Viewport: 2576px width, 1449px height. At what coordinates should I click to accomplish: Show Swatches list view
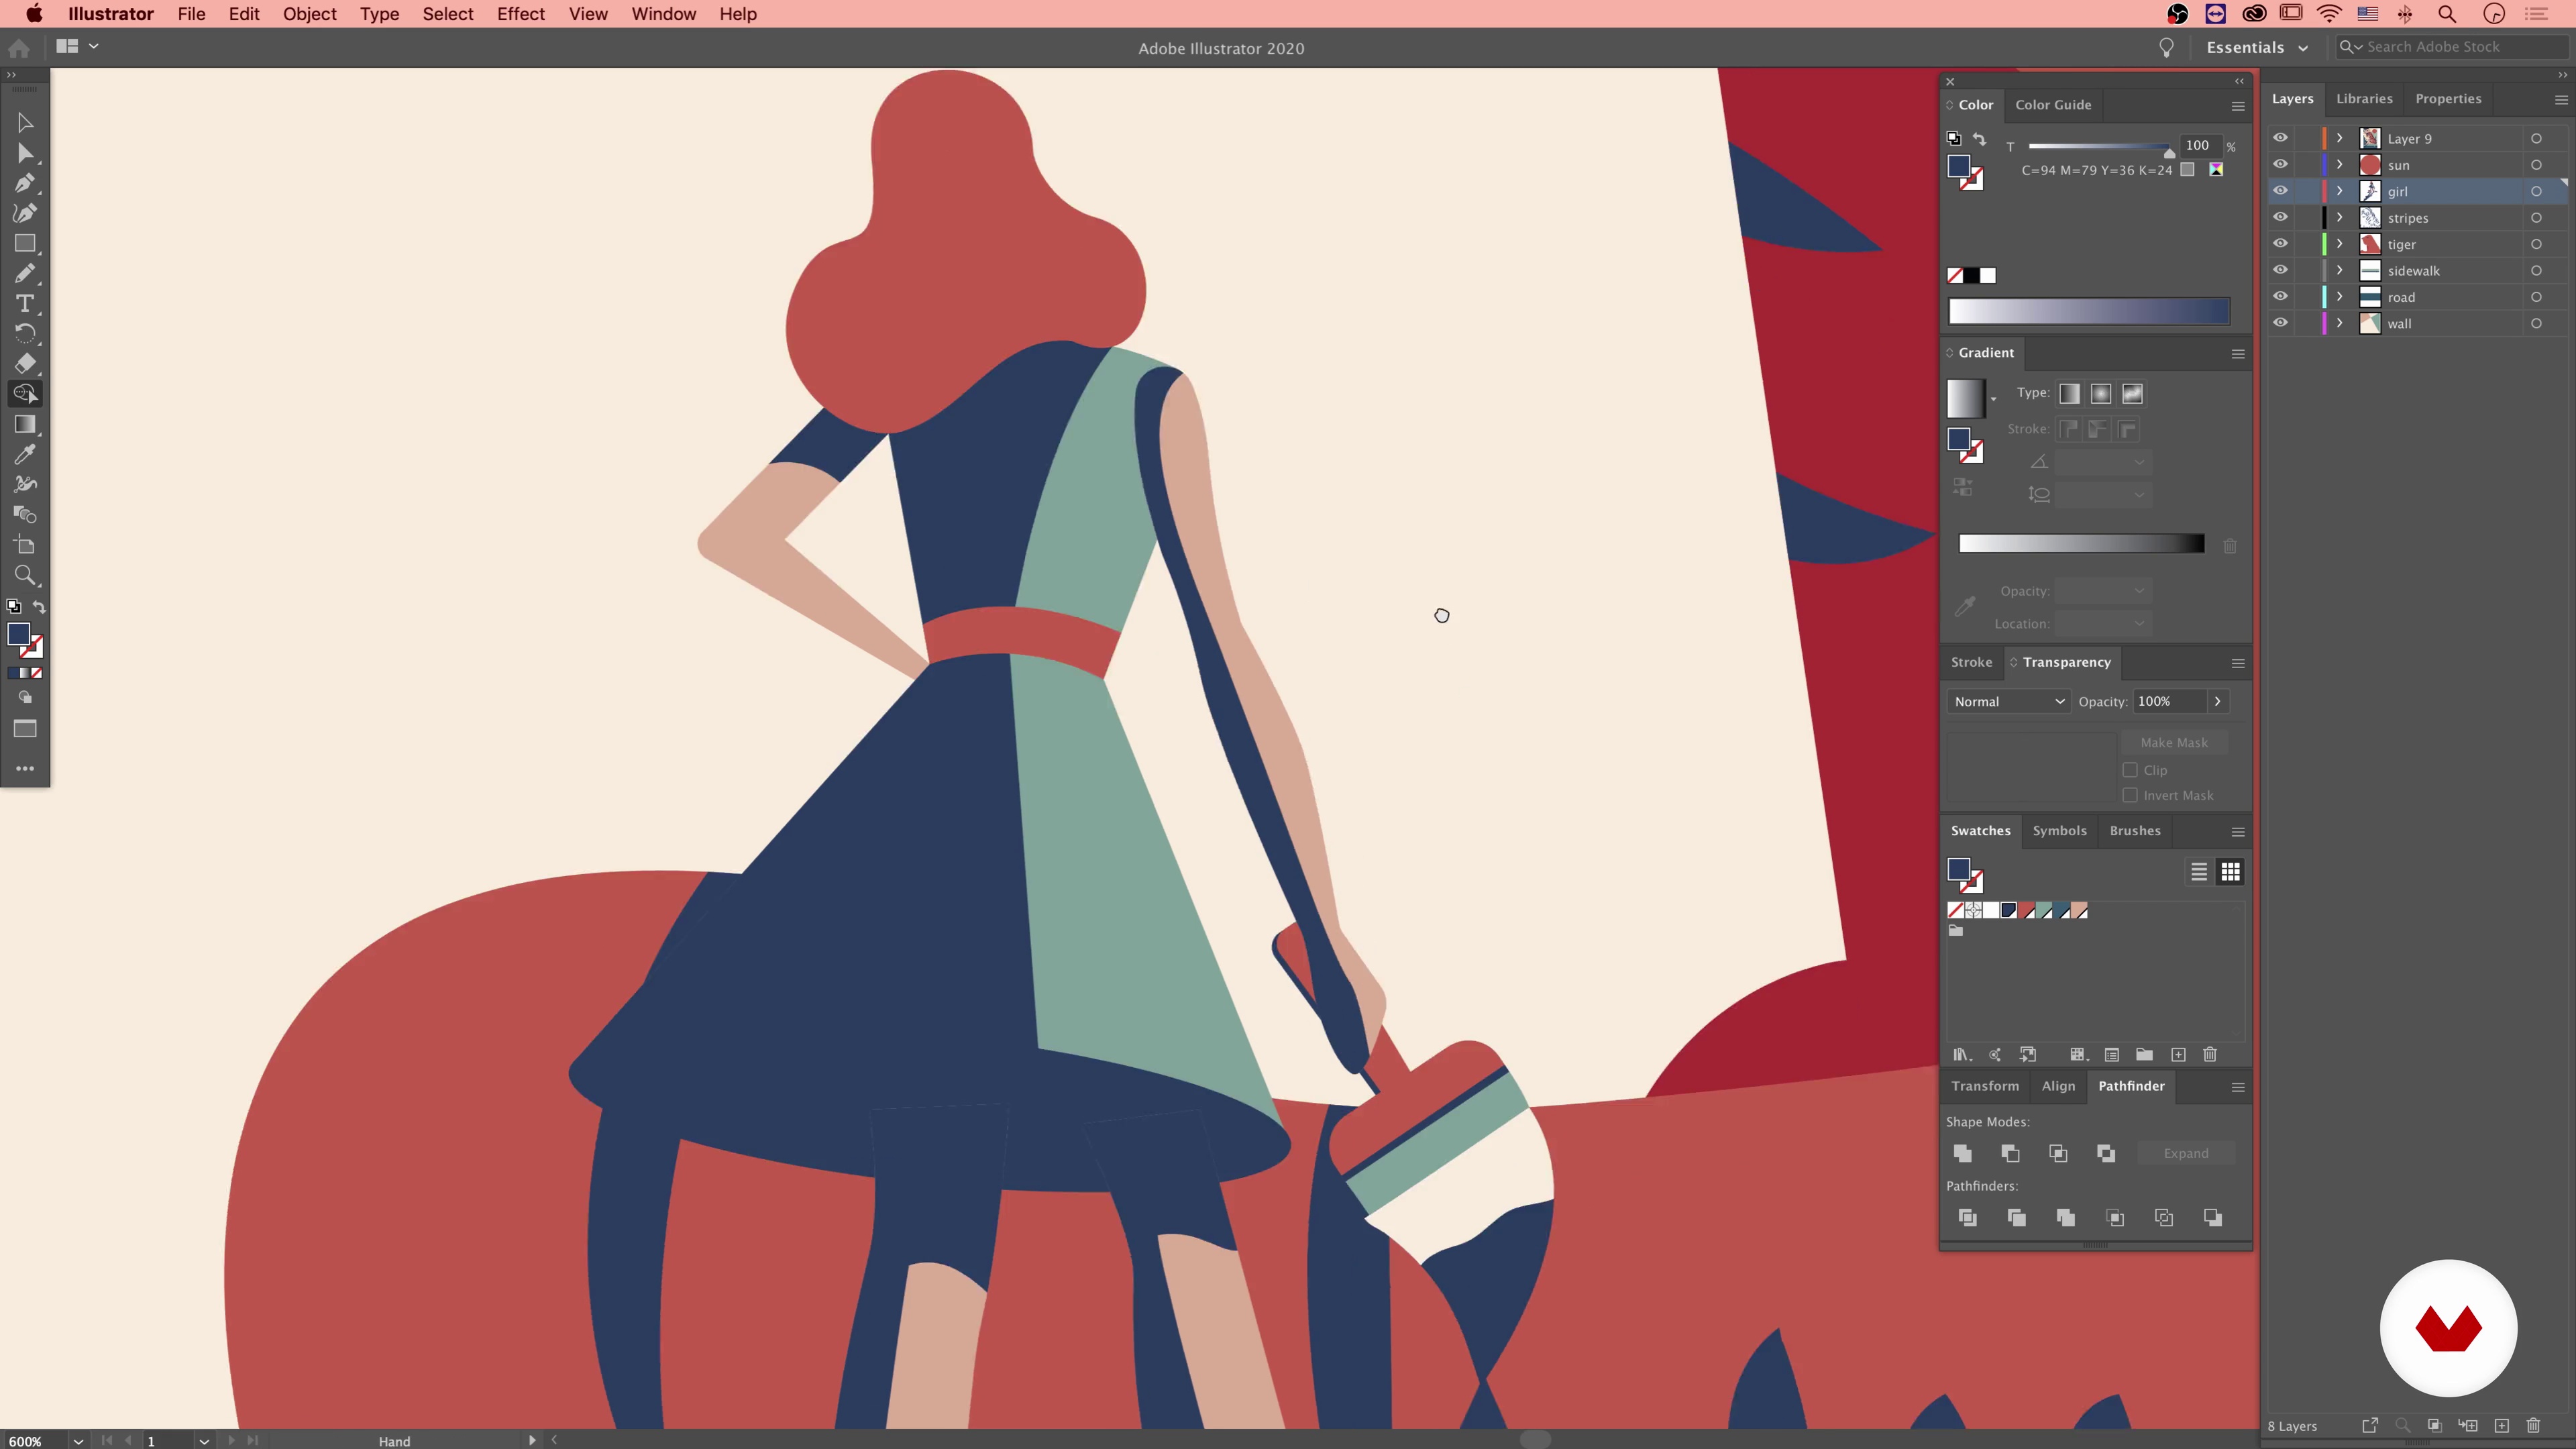coord(2198,872)
